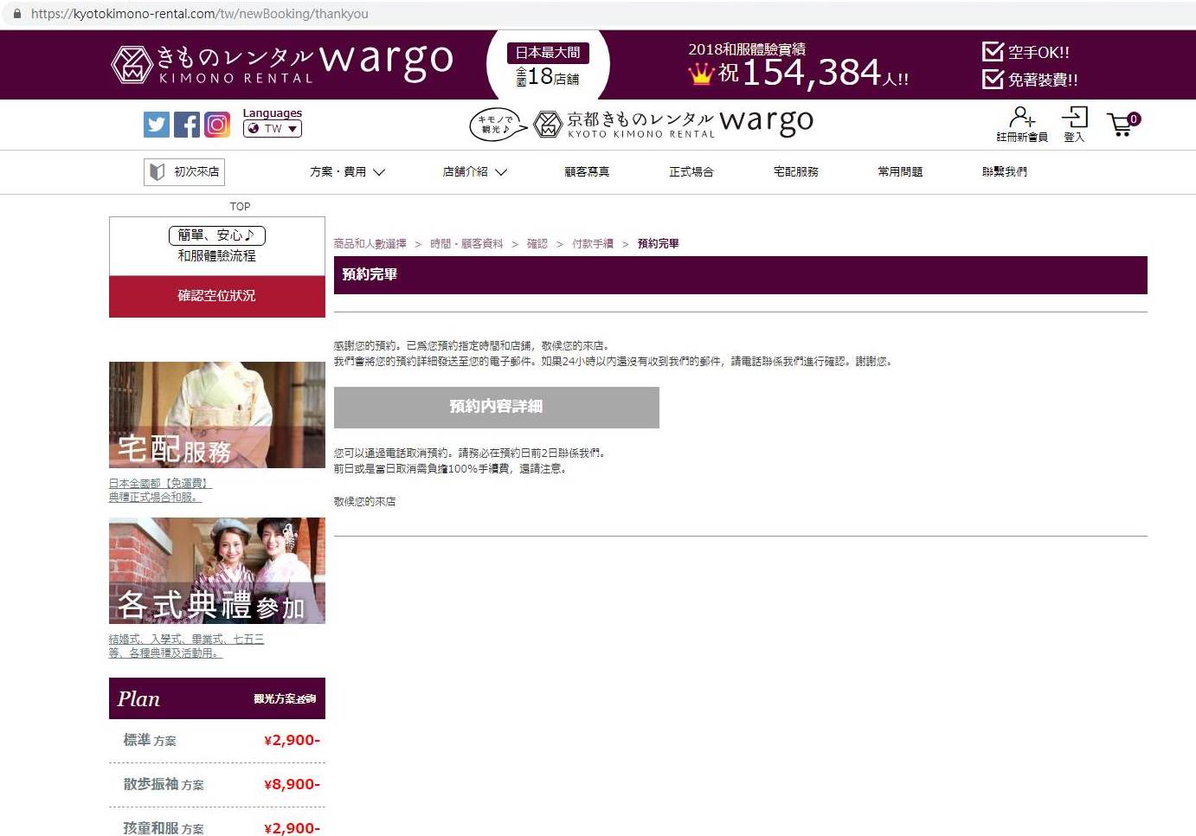Click the 時間・顧客資料 step
The width and height of the screenshot is (1196, 836).
click(466, 244)
